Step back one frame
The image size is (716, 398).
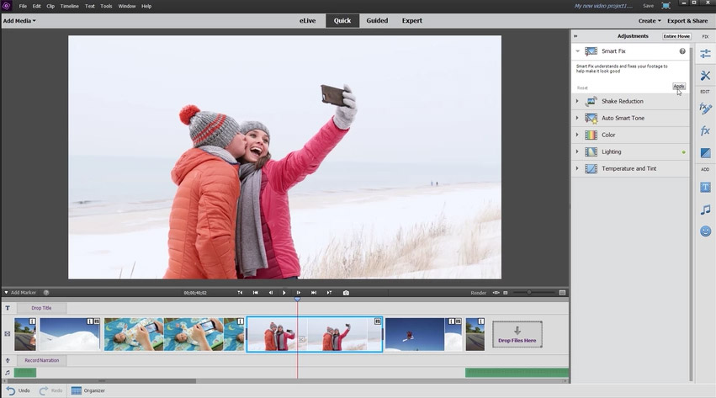point(270,293)
